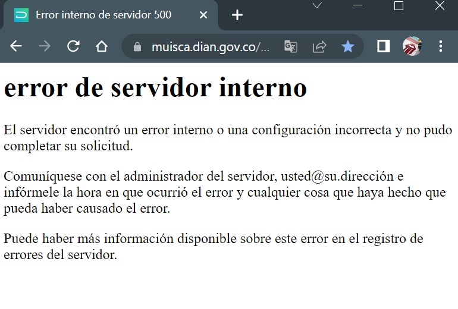Click the text 'El servidor encontró un error'
Image resolution: width=458 pixels, height=309 pixels.
[x=87, y=130]
